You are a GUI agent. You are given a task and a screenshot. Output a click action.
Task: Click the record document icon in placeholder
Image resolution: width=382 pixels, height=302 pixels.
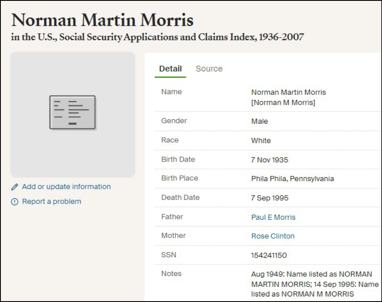pos(73,112)
